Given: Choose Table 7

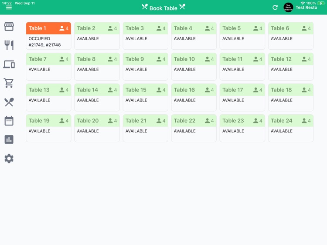Looking at the screenshot, I should 48,67.
